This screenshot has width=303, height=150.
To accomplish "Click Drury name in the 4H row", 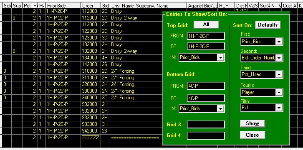I will click(116, 58).
